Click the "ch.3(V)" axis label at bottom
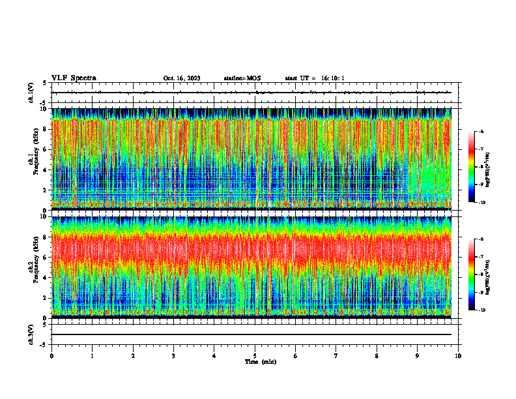Viewport: 516px width, 399px height. coord(31,334)
